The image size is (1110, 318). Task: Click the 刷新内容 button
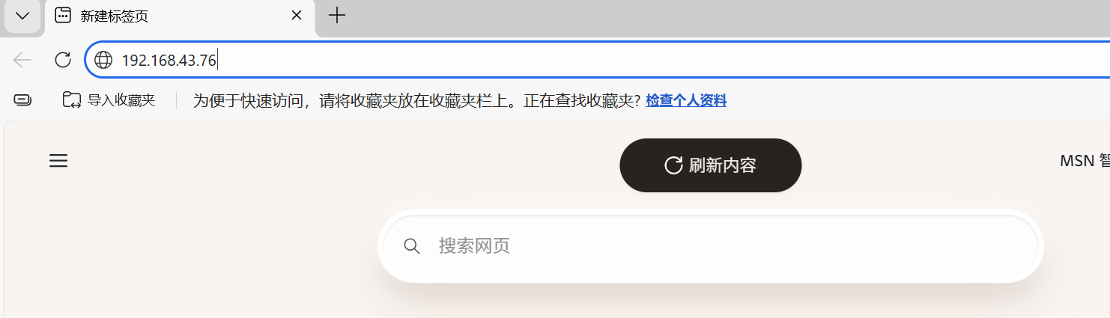click(x=711, y=165)
